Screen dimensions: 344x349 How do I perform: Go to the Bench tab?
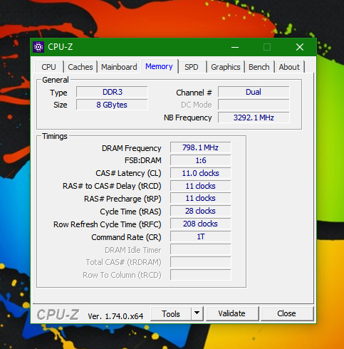259,67
